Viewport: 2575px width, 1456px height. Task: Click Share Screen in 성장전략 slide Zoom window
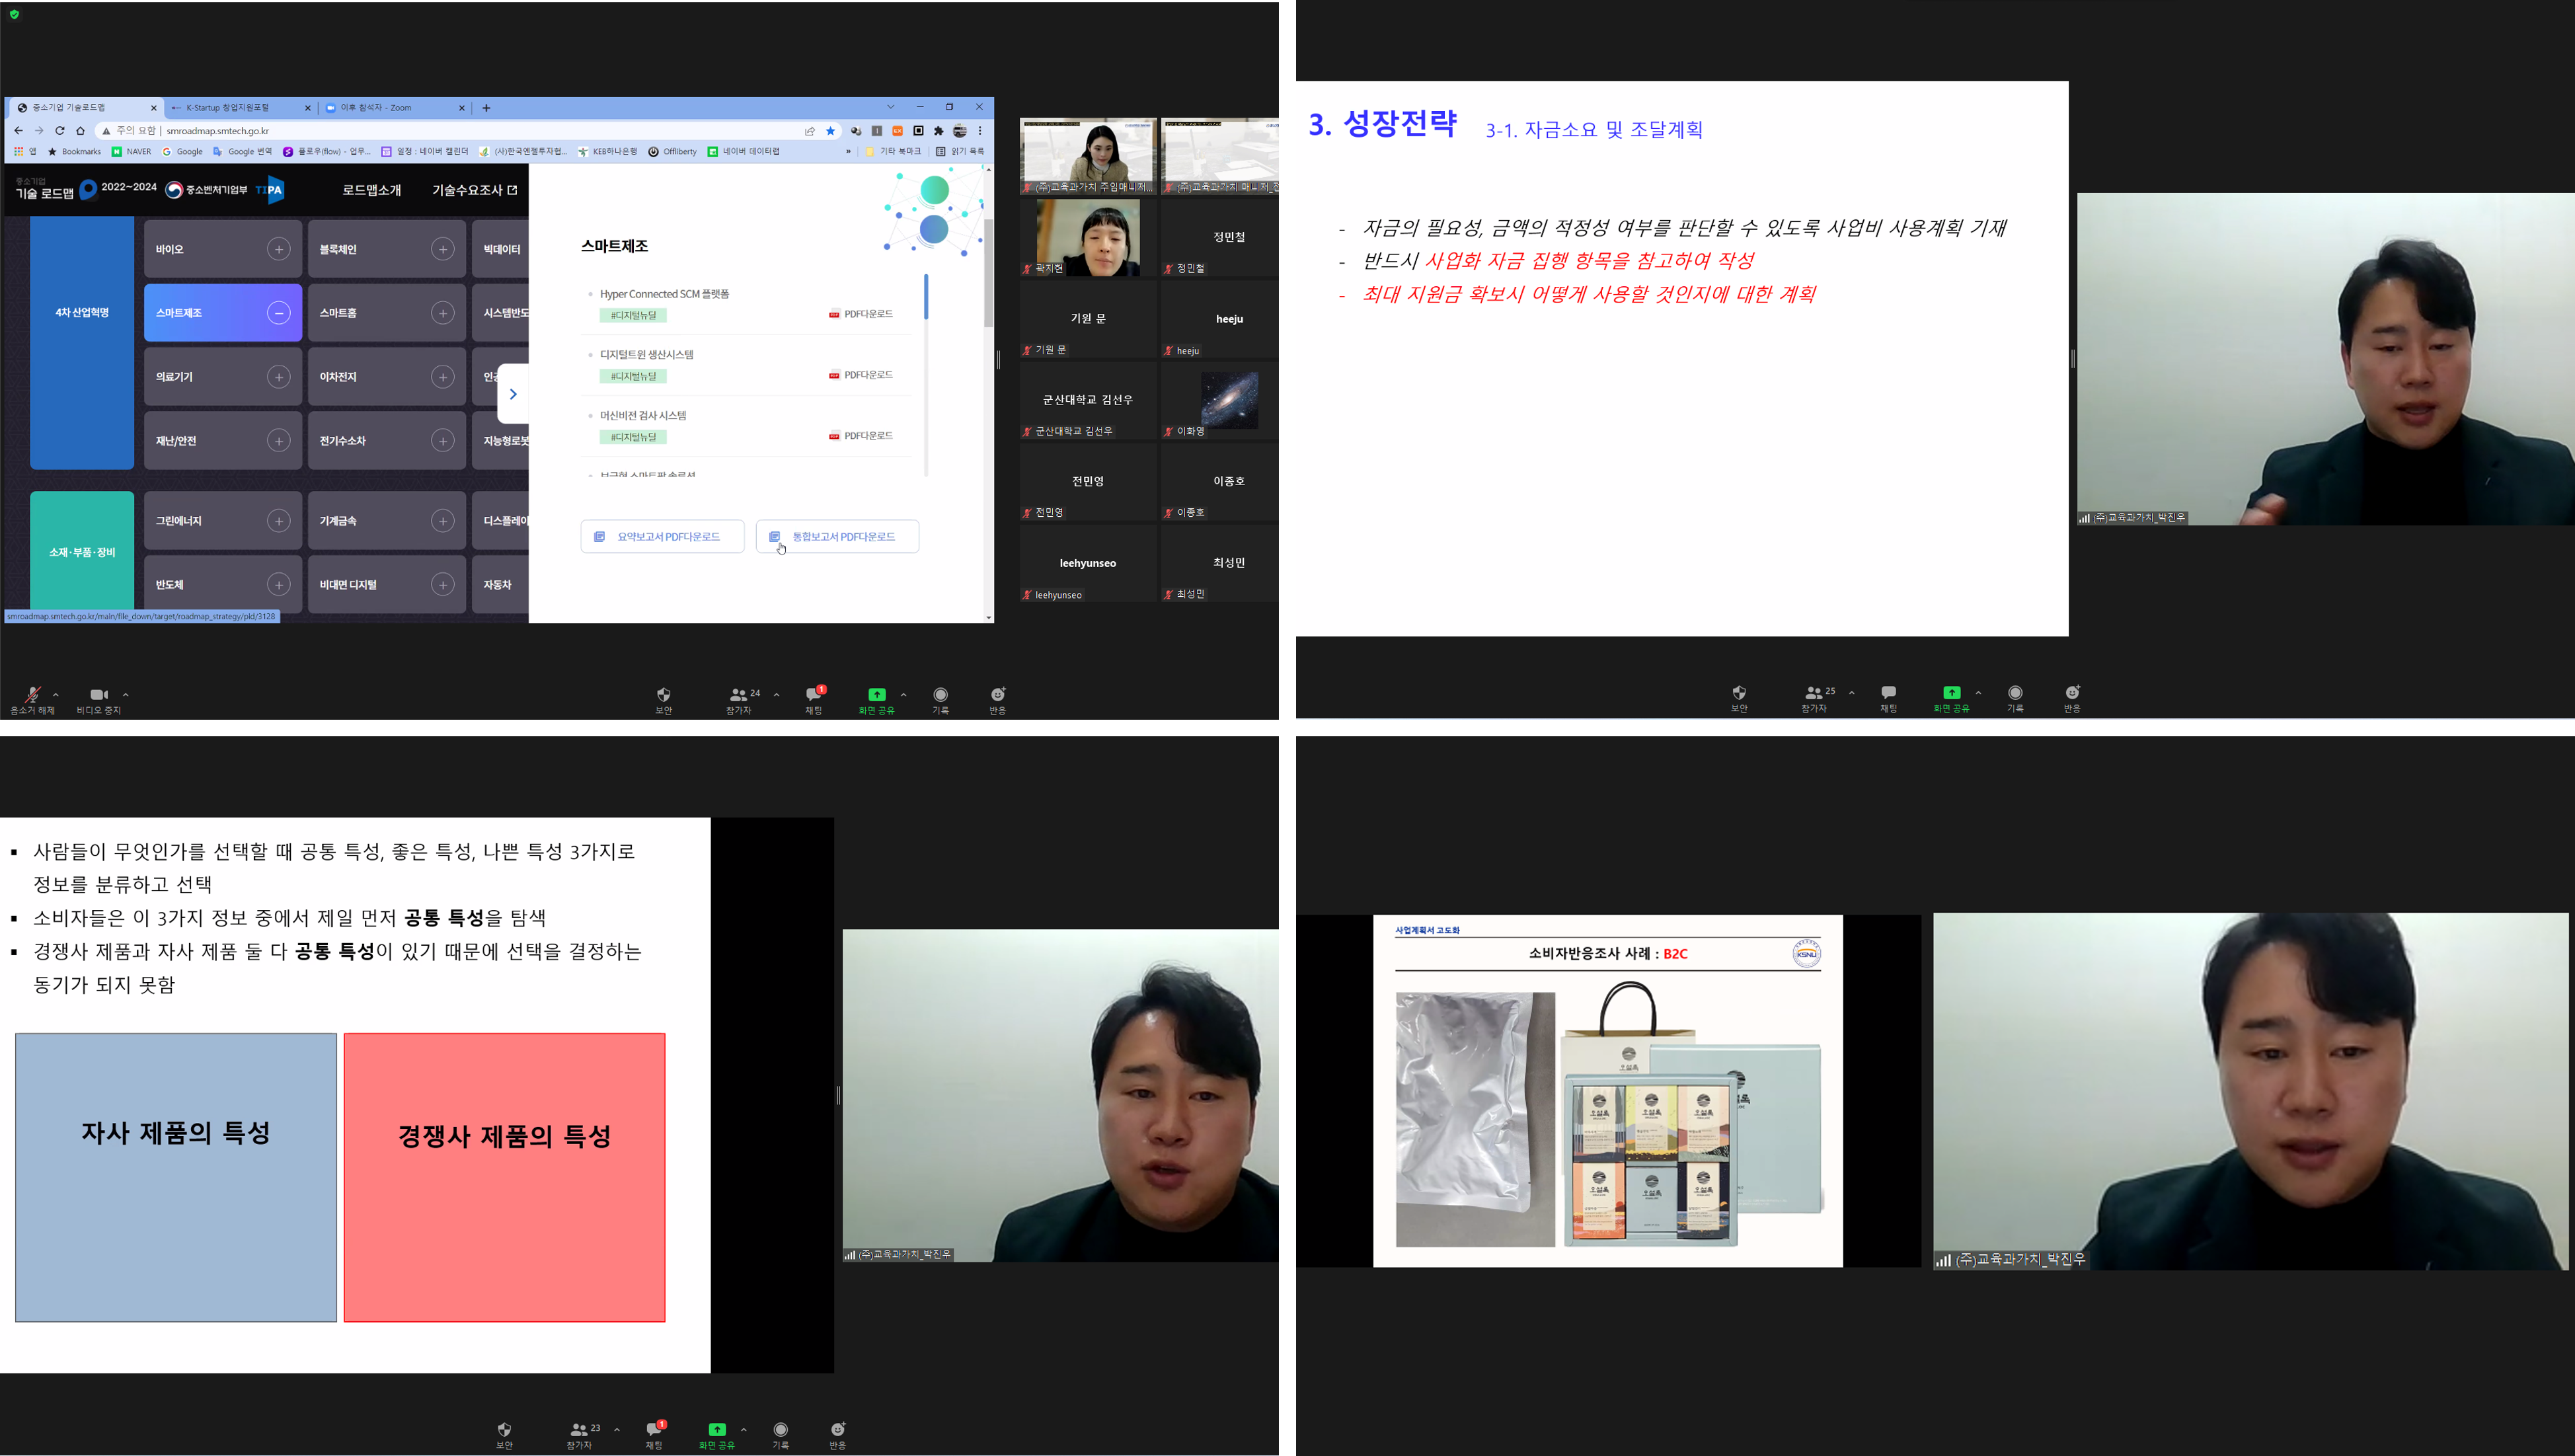click(1951, 698)
